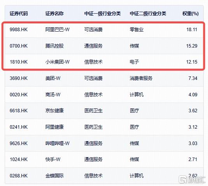The image size is (208, 186).
Task: Click the 证券代码 column header
Action: pyautogui.click(x=19, y=13)
